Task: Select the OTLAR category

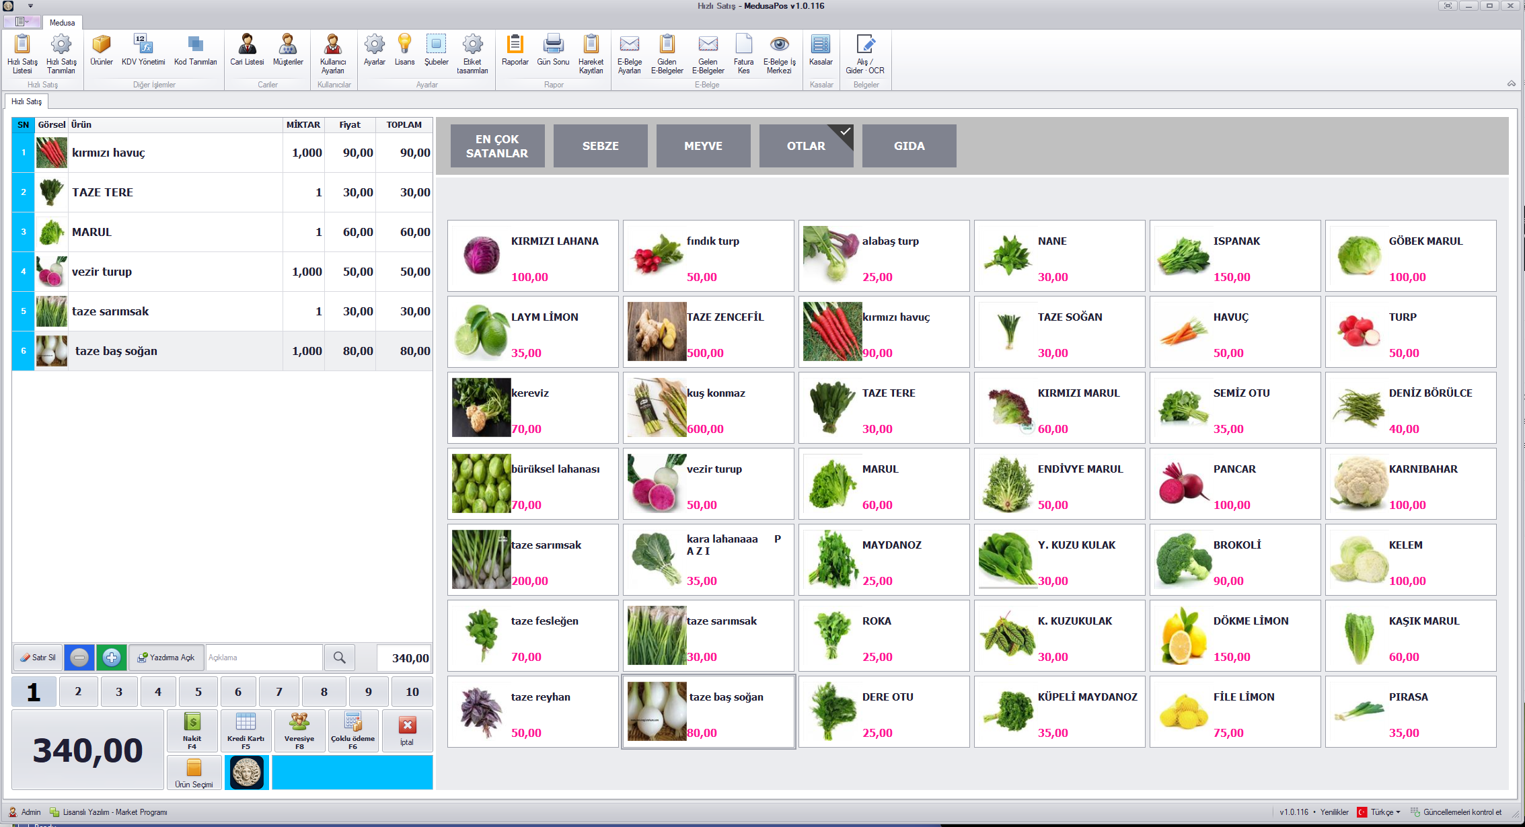Action: tap(806, 146)
